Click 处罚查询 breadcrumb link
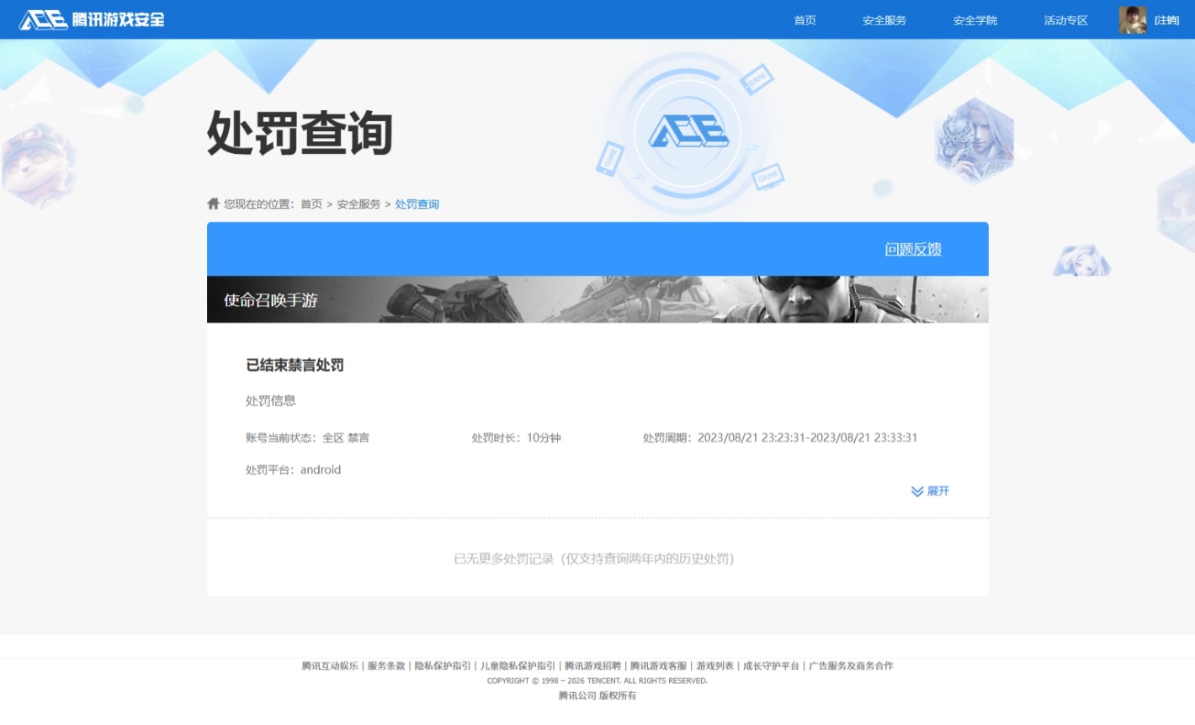 417,204
